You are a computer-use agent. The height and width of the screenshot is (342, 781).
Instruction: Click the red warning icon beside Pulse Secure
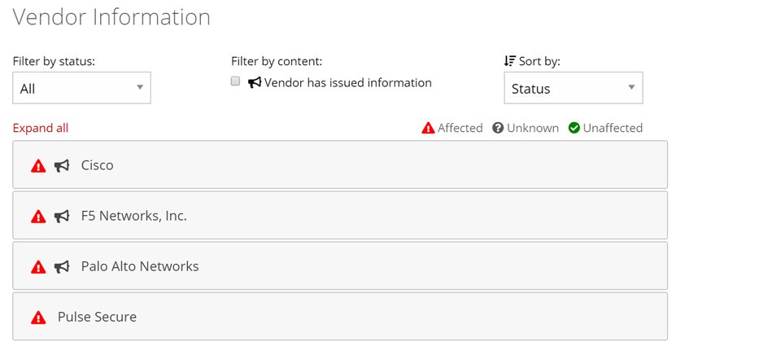click(x=38, y=318)
